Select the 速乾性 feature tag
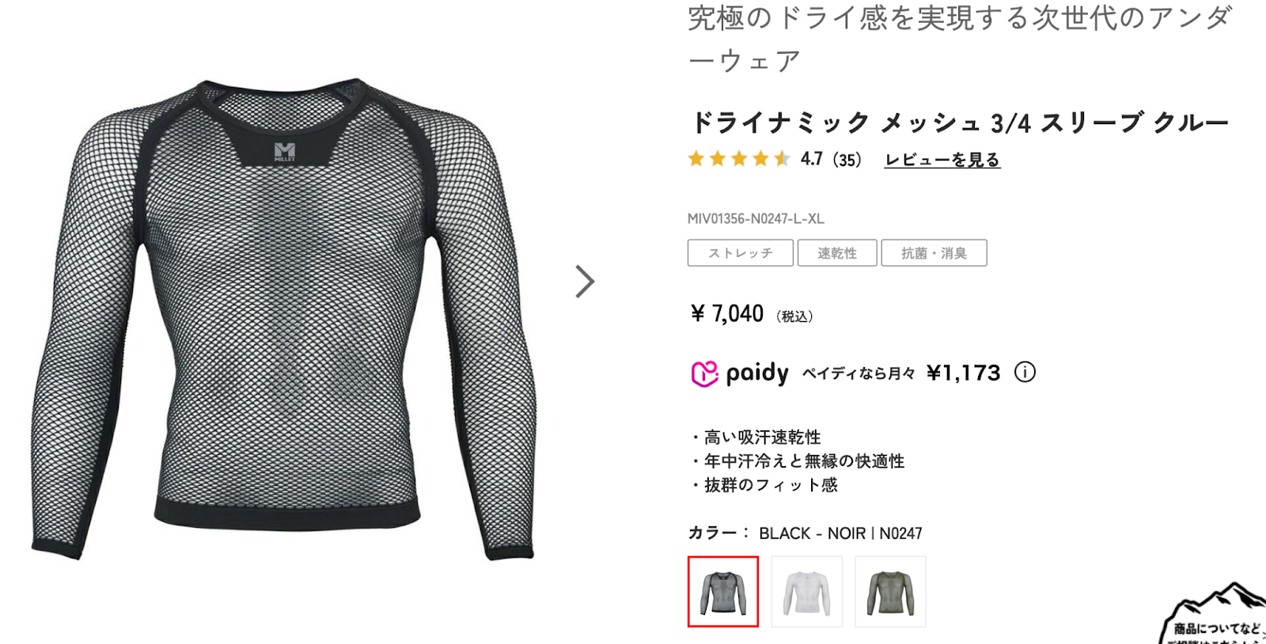 coord(837,253)
